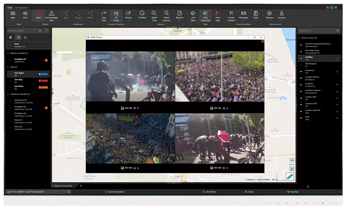Switch to the Tools ribbon tab

pyautogui.click(x=10, y=8)
